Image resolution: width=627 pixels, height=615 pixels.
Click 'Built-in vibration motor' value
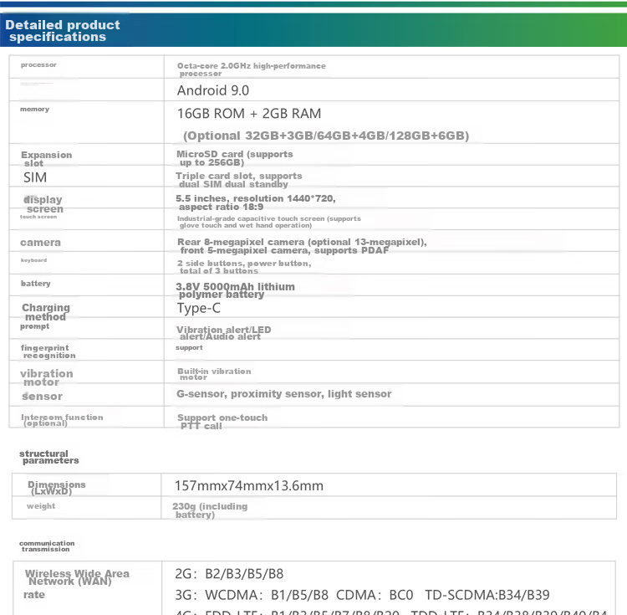(214, 374)
